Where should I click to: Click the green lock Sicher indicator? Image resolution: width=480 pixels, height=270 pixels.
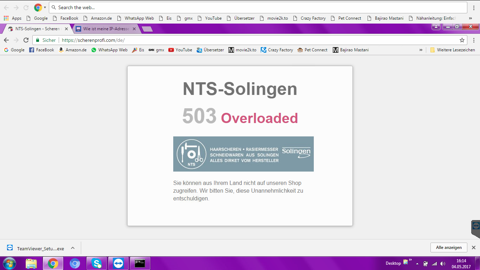[46, 40]
